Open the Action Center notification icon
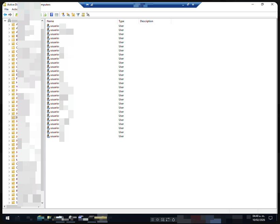Viewport: 280px width, 224px height. coord(270,218)
